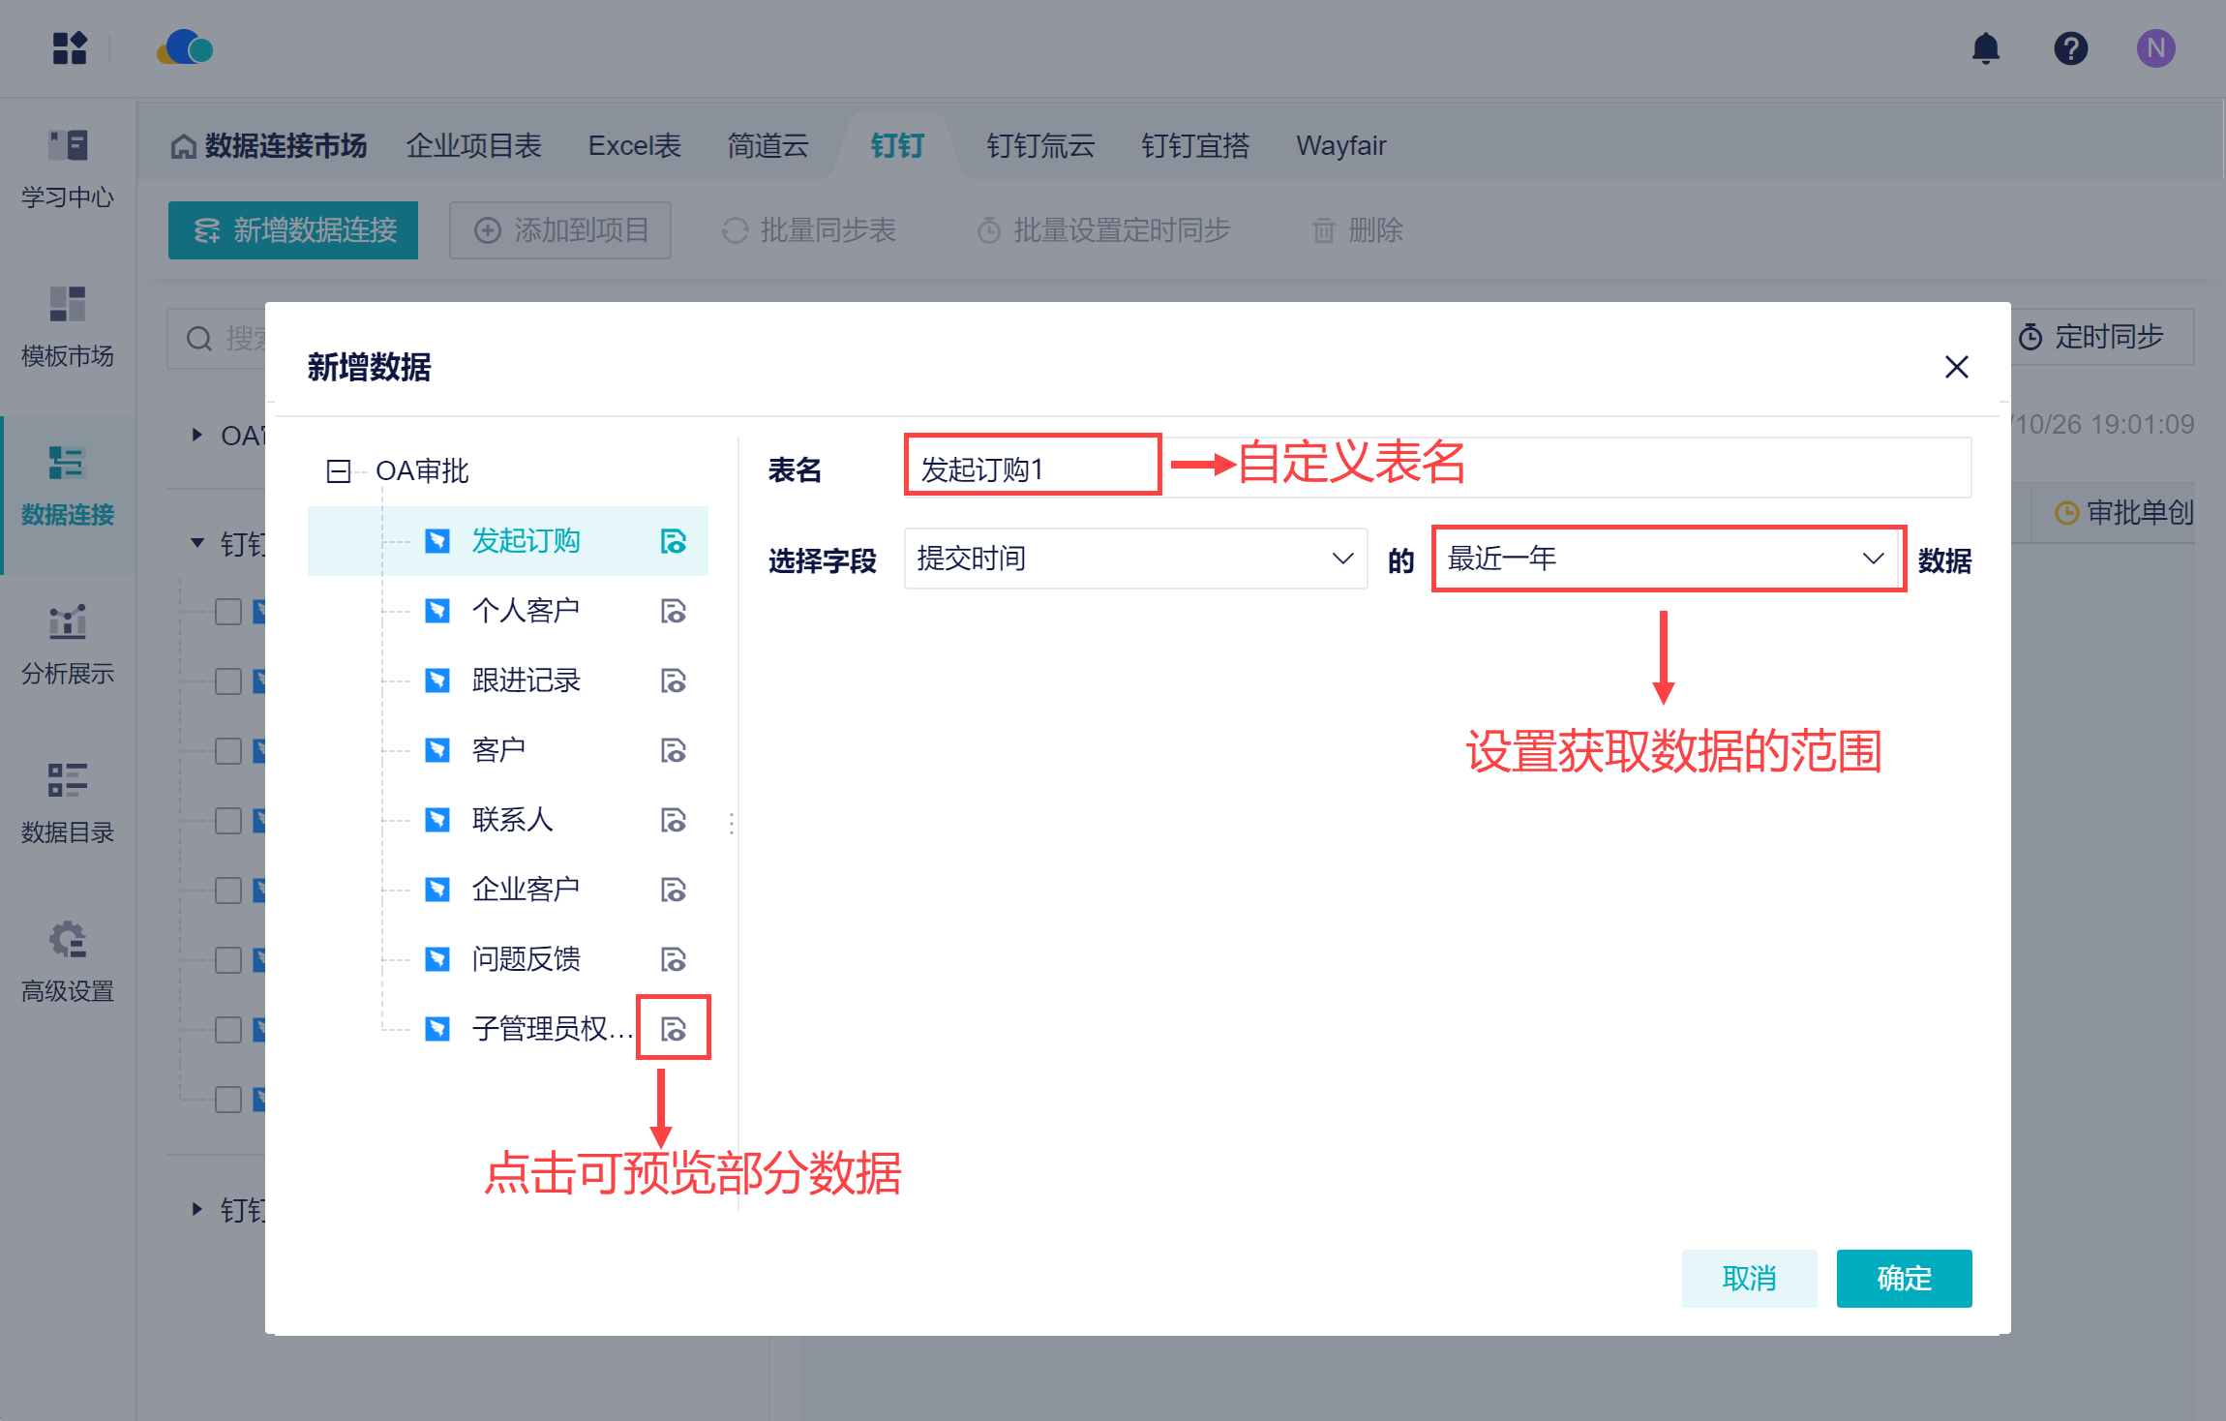
Task: Open the 最近一年 range dropdown
Action: coord(1667,559)
